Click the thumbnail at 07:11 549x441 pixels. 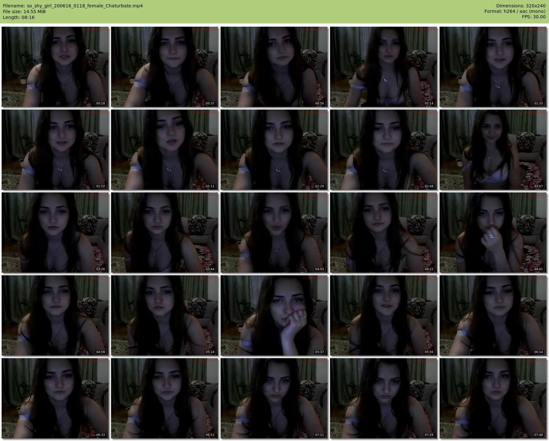coord(274,398)
